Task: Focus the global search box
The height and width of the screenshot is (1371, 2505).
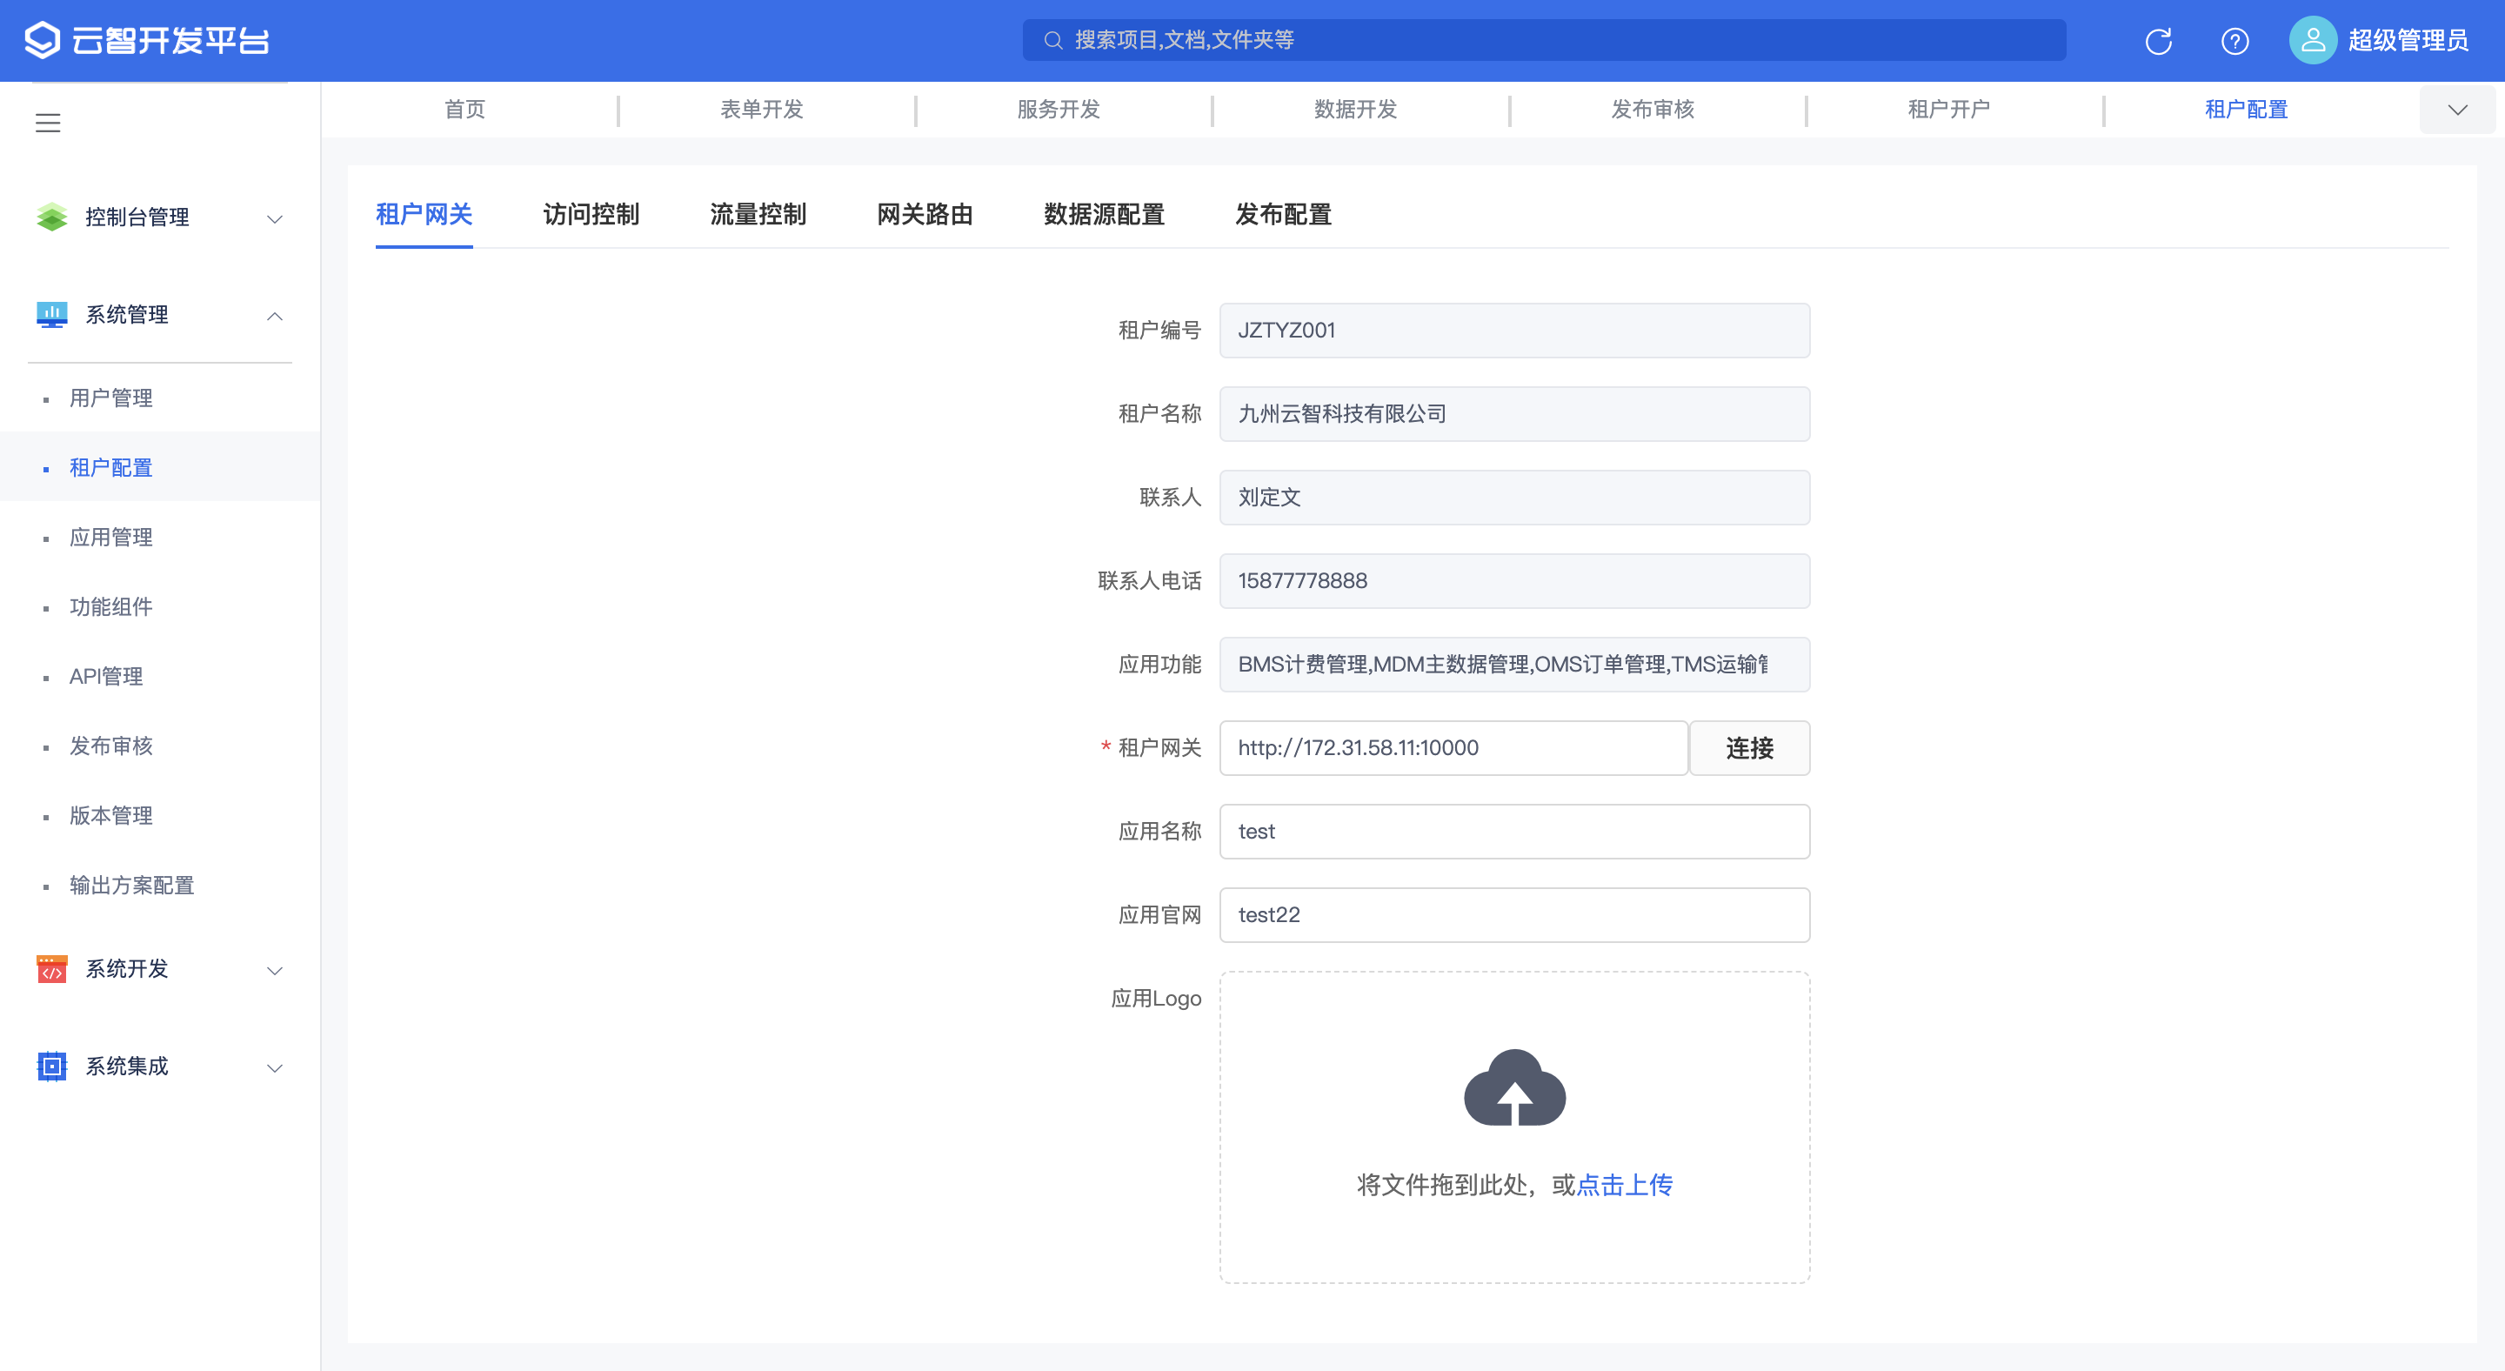Action: point(1544,40)
